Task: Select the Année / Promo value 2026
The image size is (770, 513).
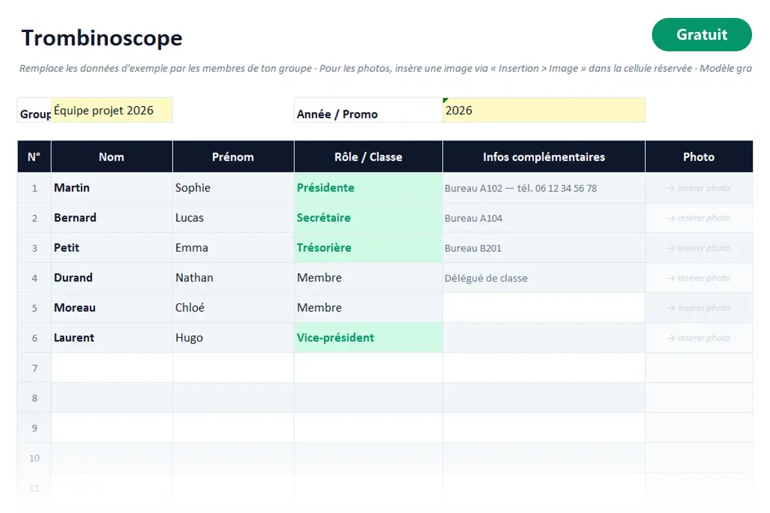Action: click(x=543, y=110)
